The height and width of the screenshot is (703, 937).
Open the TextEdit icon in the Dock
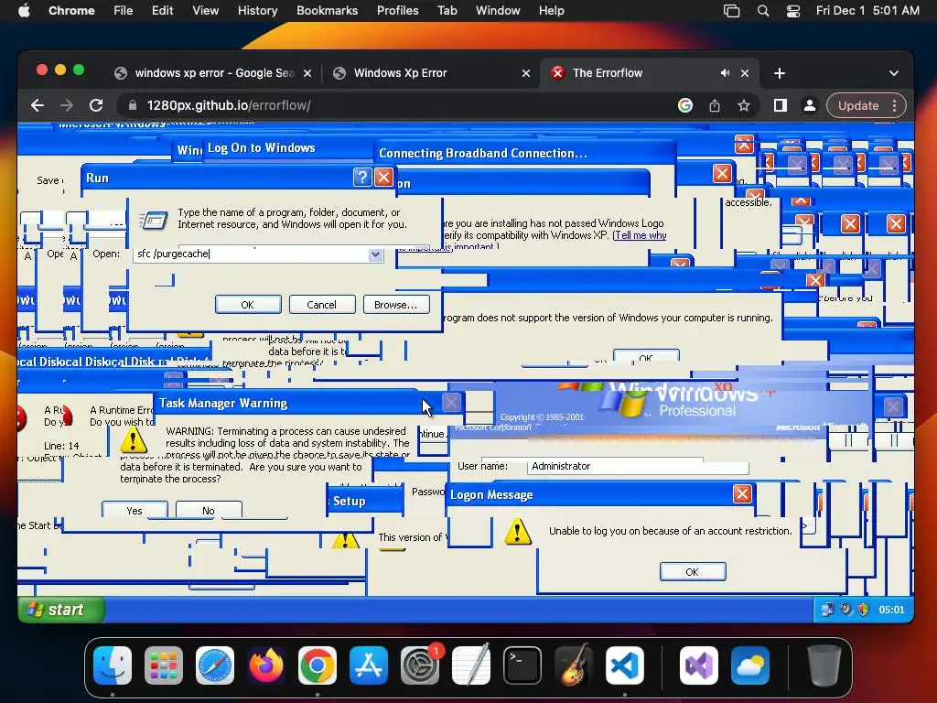pyautogui.click(x=471, y=665)
